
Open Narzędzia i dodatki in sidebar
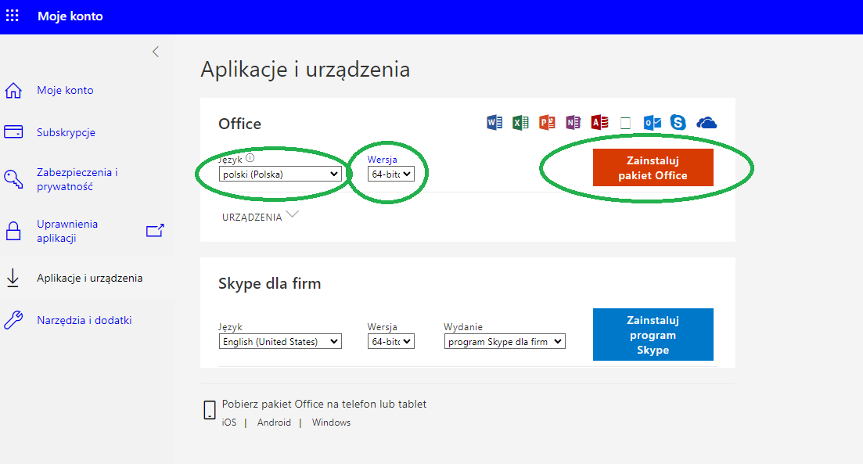(85, 320)
